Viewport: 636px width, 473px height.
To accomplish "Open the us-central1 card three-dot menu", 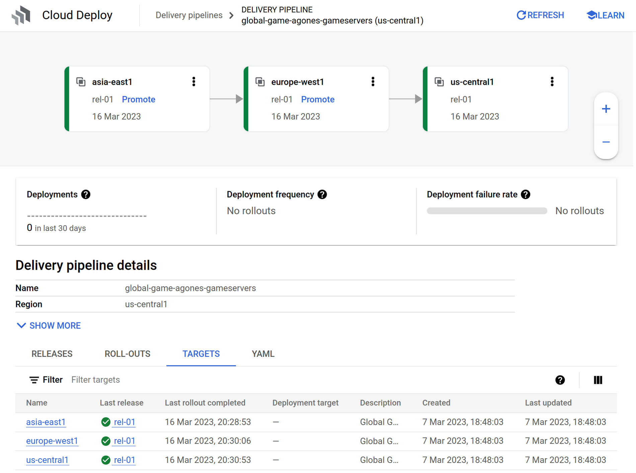I will pyautogui.click(x=552, y=82).
